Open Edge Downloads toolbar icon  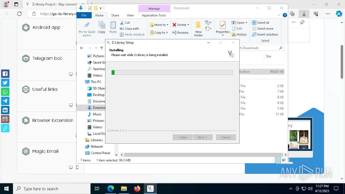[304, 13]
